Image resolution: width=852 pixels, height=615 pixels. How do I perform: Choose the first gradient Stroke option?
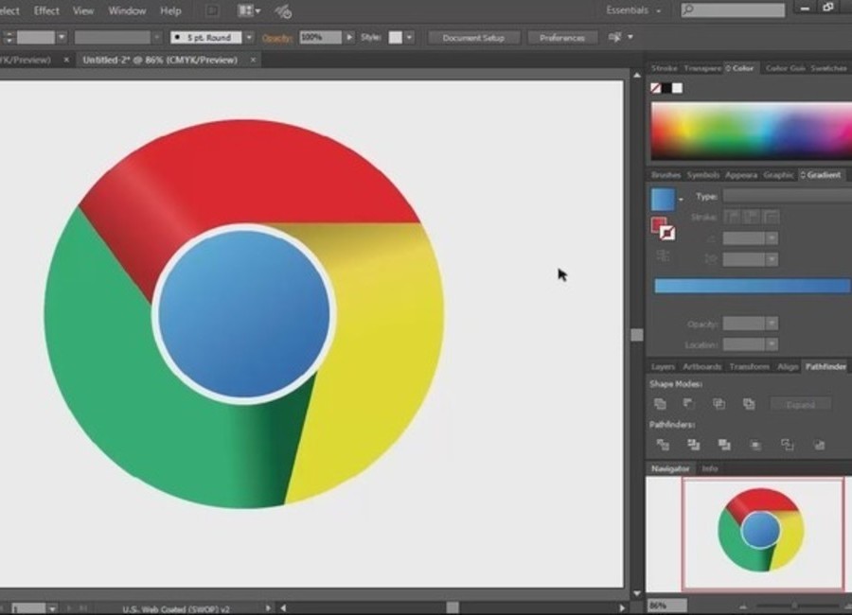732,218
